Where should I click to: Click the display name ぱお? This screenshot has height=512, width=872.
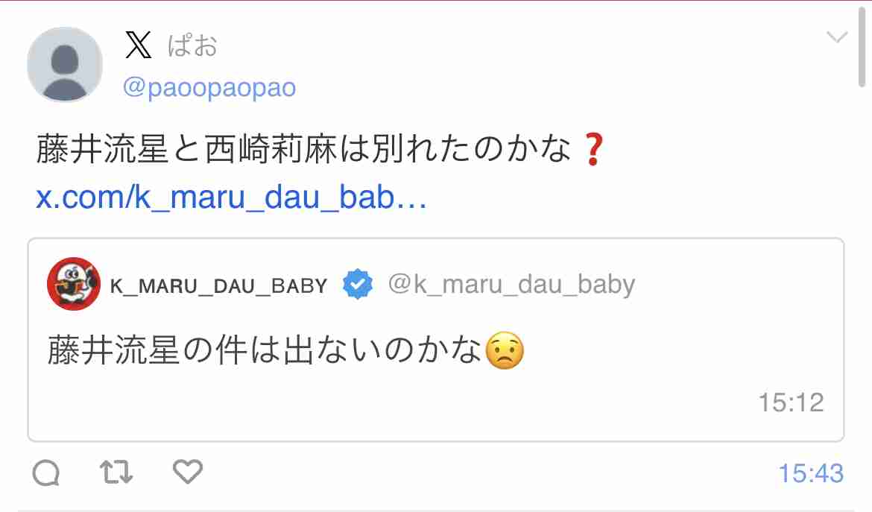pyautogui.click(x=192, y=45)
